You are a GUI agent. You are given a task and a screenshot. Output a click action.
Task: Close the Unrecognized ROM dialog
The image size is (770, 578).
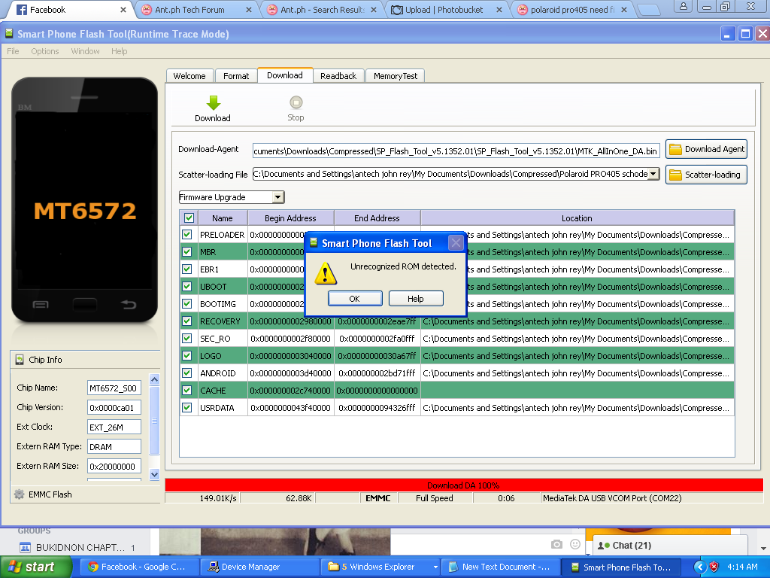(x=456, y=243)
